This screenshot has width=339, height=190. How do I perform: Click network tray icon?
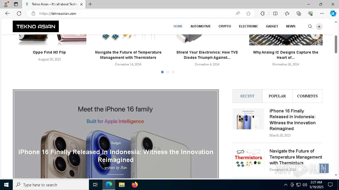(x=298, y=185)
